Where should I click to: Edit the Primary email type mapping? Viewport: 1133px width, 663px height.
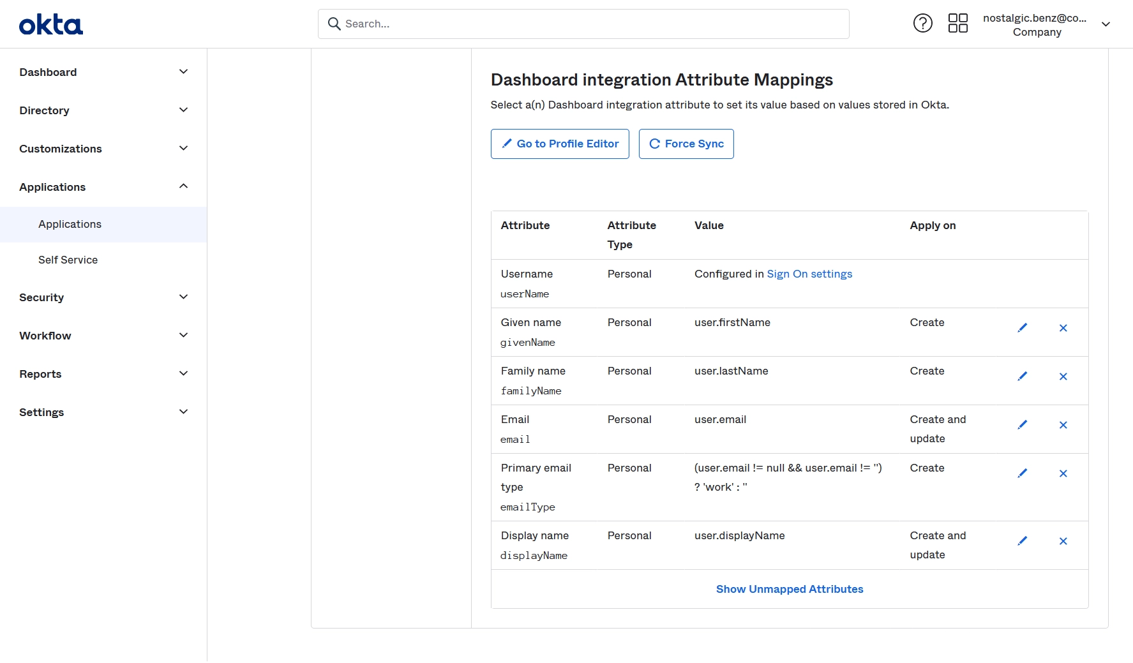(1022, 473)
